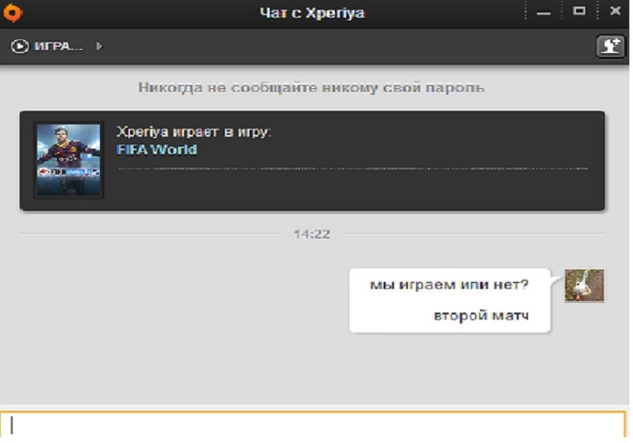Click the 14:22 timestamp divider
This screenshot has width=633, height=443.
click(x=311, y=234)
